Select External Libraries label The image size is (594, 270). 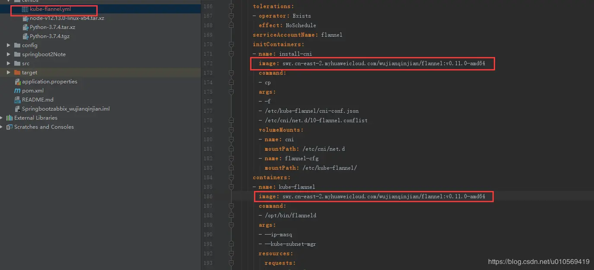pyautogui.click(x=36, y=118)
